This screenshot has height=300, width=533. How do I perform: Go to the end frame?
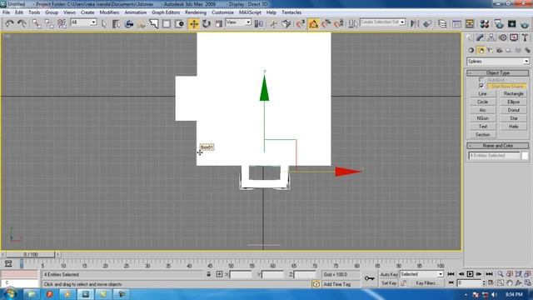tap(489, 274)
